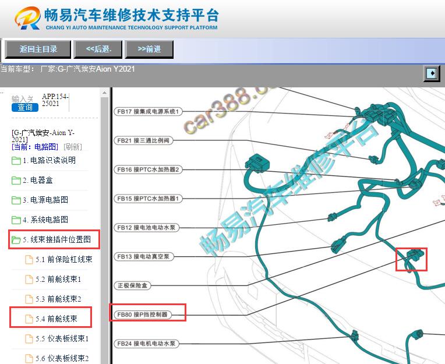Click the FB12 接电池电动水泵 label
Screen dimensions: 445x364
(146, 228)
